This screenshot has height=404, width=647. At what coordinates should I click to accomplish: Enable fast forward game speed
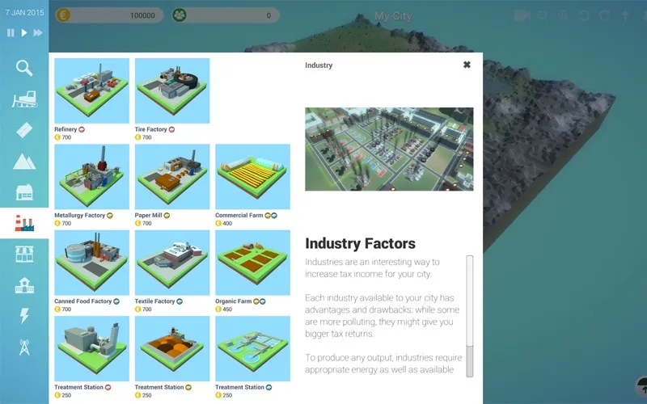pyautogui.click(x=38, y=33)
